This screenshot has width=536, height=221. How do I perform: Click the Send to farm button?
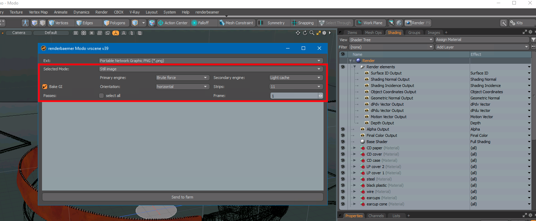point(183,197)
